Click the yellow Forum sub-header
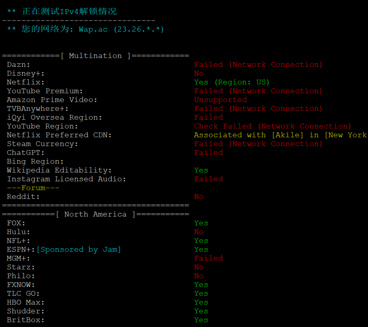Viewport: 368px width, 327px height. pos(33,188)
